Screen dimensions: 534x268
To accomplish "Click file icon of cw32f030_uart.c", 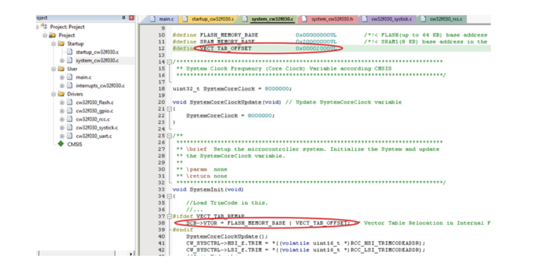I will click(70, 136).
